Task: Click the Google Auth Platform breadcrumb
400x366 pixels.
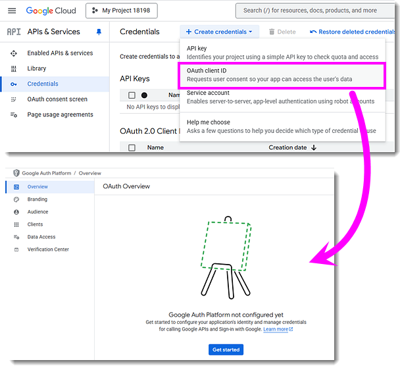Action: pyautogui.click(x=47, y=173)
